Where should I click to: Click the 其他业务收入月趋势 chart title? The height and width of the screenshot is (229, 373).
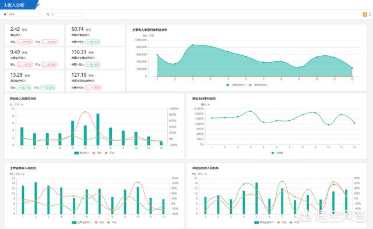click(x=205, y=168)
